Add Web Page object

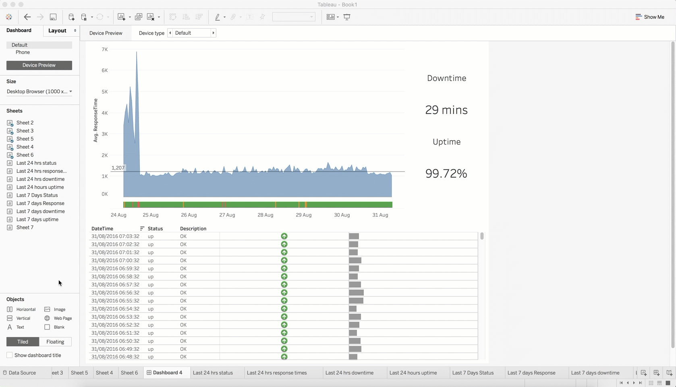58,318
